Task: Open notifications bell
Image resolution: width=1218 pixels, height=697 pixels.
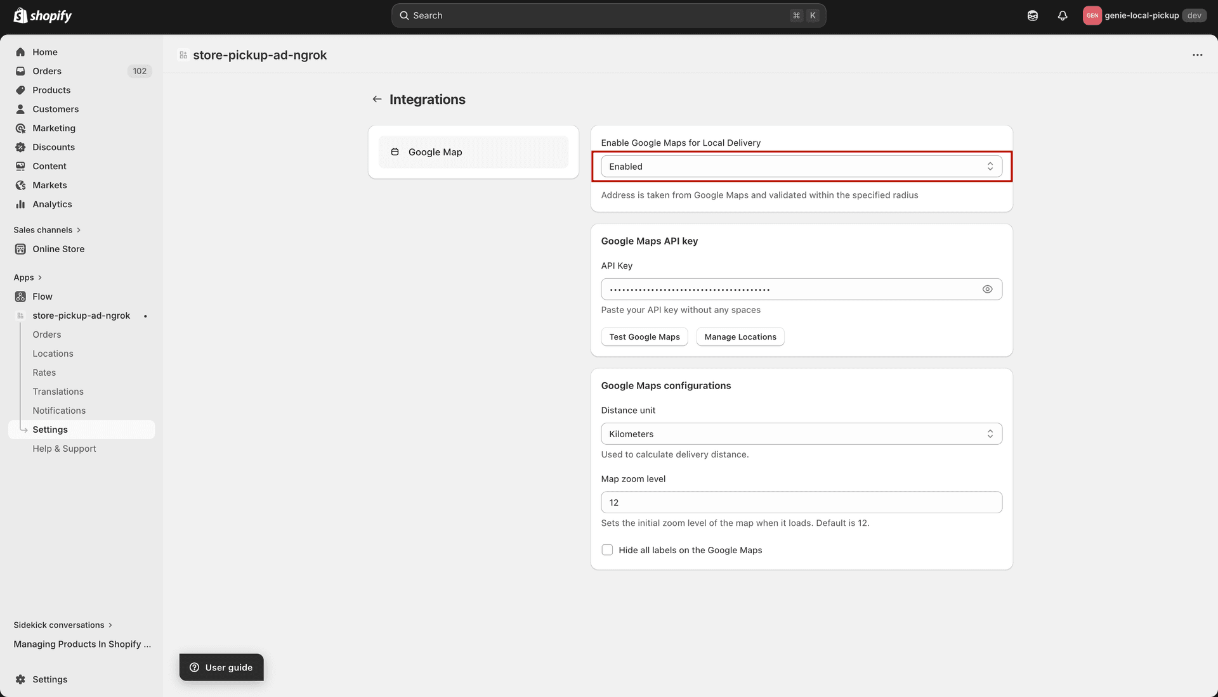Action: click(x=1063, y=15)
